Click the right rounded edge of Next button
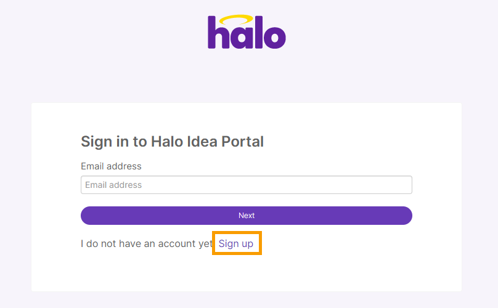Viewport: 498px width, 308px height. 407,216
